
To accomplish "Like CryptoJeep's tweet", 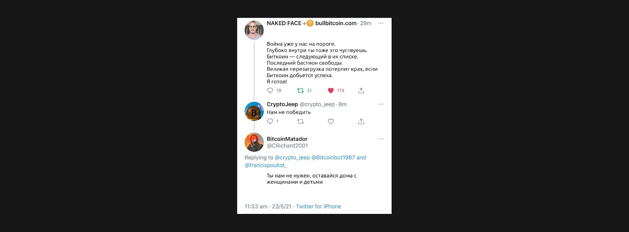I will 331,122.
